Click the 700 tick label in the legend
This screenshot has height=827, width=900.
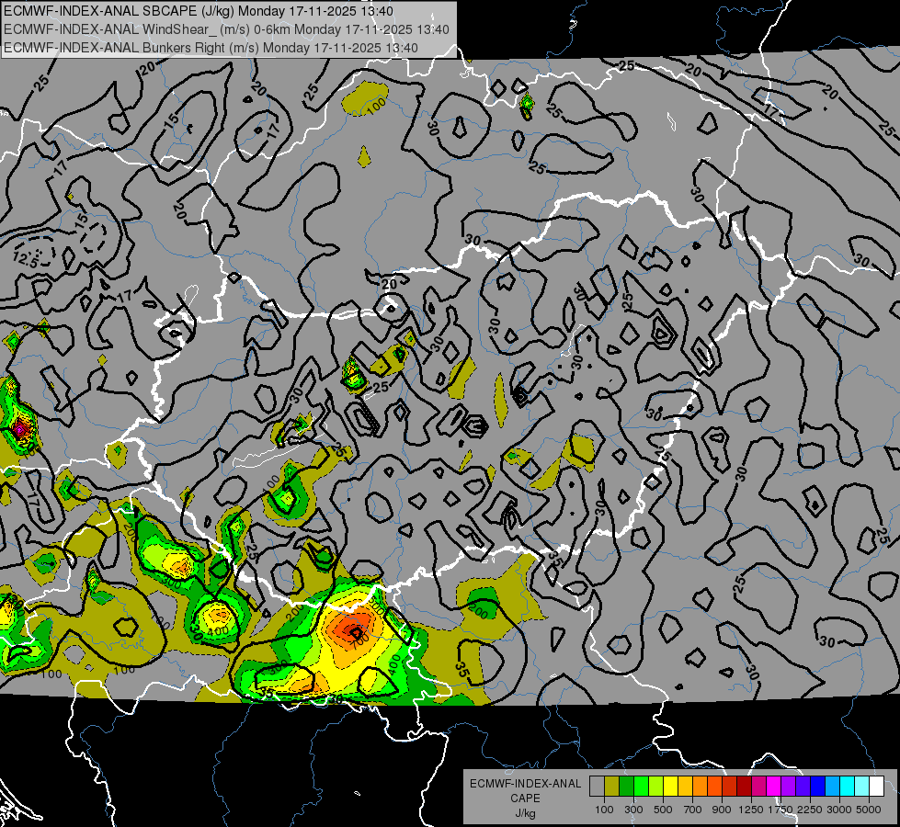point(693,810)
